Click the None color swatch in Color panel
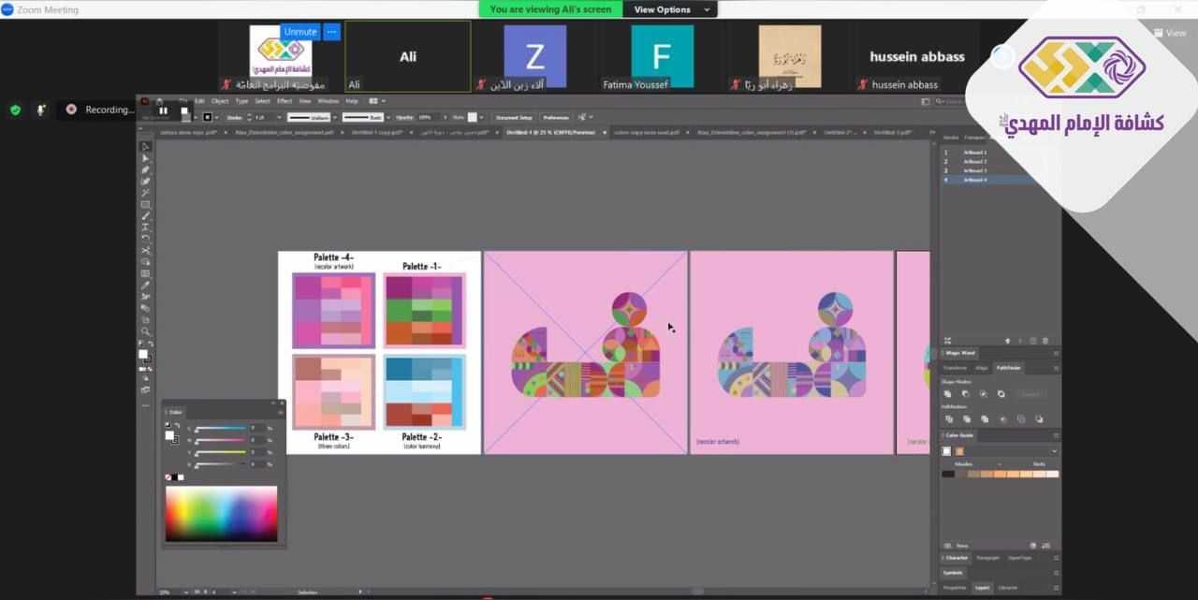The width and height of the screenshot is (1198, 600). point(168,477)
